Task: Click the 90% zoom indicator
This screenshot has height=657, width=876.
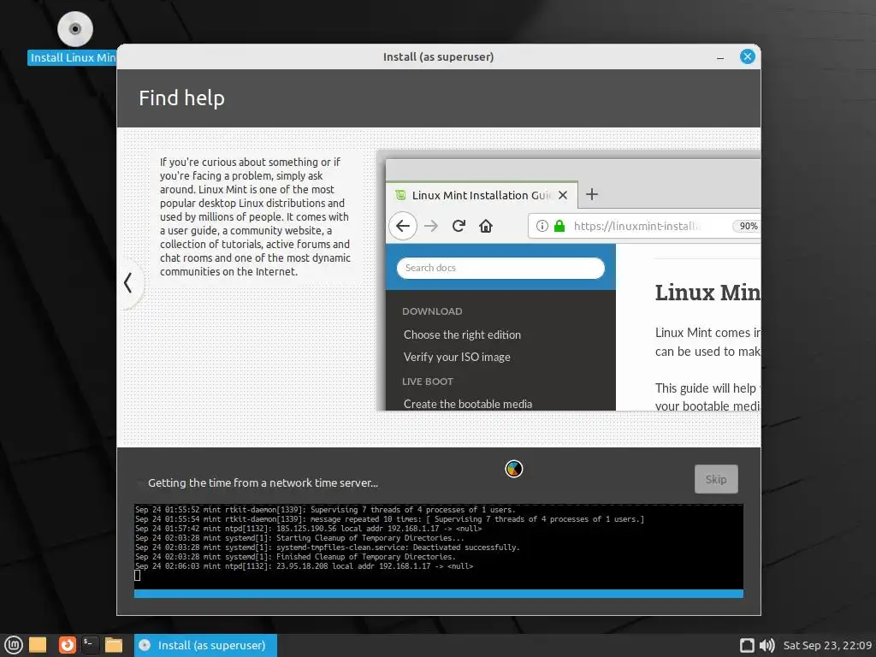Action: [748, 226]
